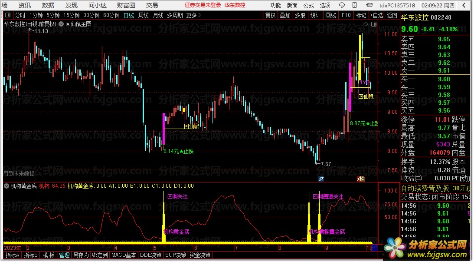This screenshot has height=262, width=474.
Task: Select the 周线 weekly period
Action: point(143,15)
